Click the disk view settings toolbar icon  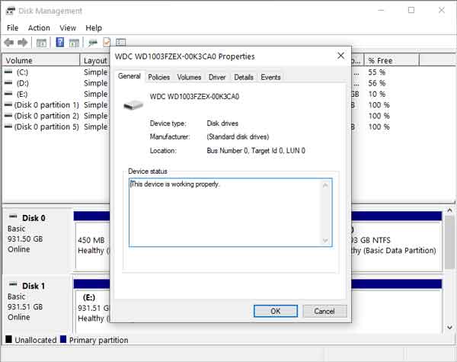click(120, 43)
